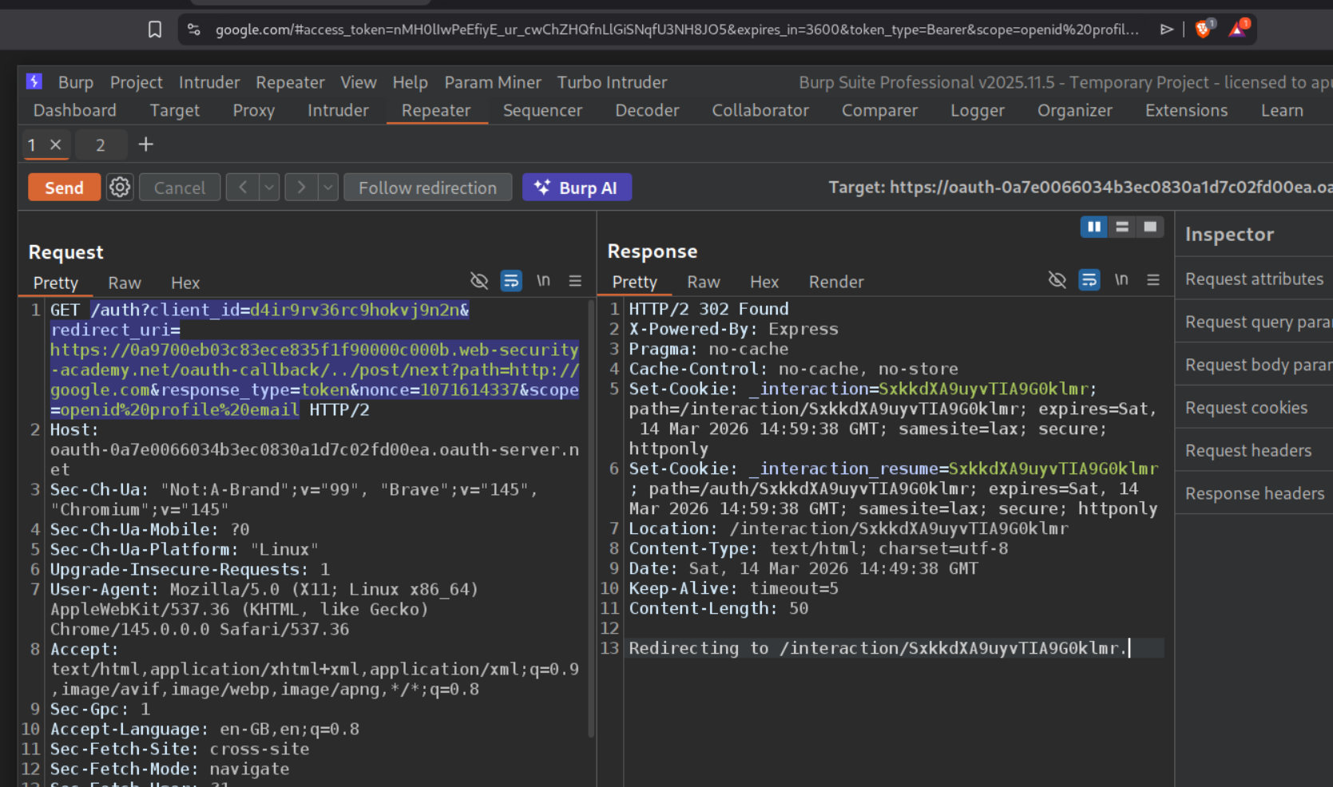Close Repeater tab 1

point(56,144)
